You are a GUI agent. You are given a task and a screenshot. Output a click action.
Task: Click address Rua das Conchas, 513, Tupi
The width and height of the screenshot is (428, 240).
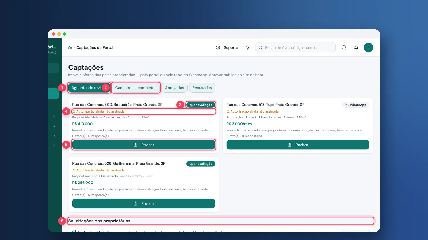(x=265, y=105)
